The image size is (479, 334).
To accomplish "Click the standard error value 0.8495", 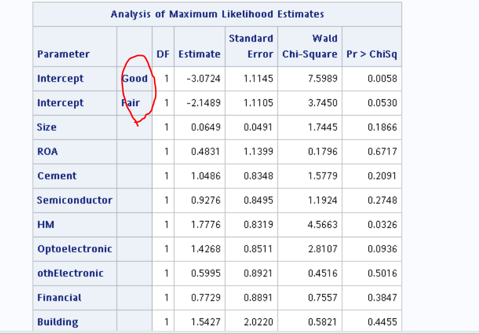I will tap(259, 200).
